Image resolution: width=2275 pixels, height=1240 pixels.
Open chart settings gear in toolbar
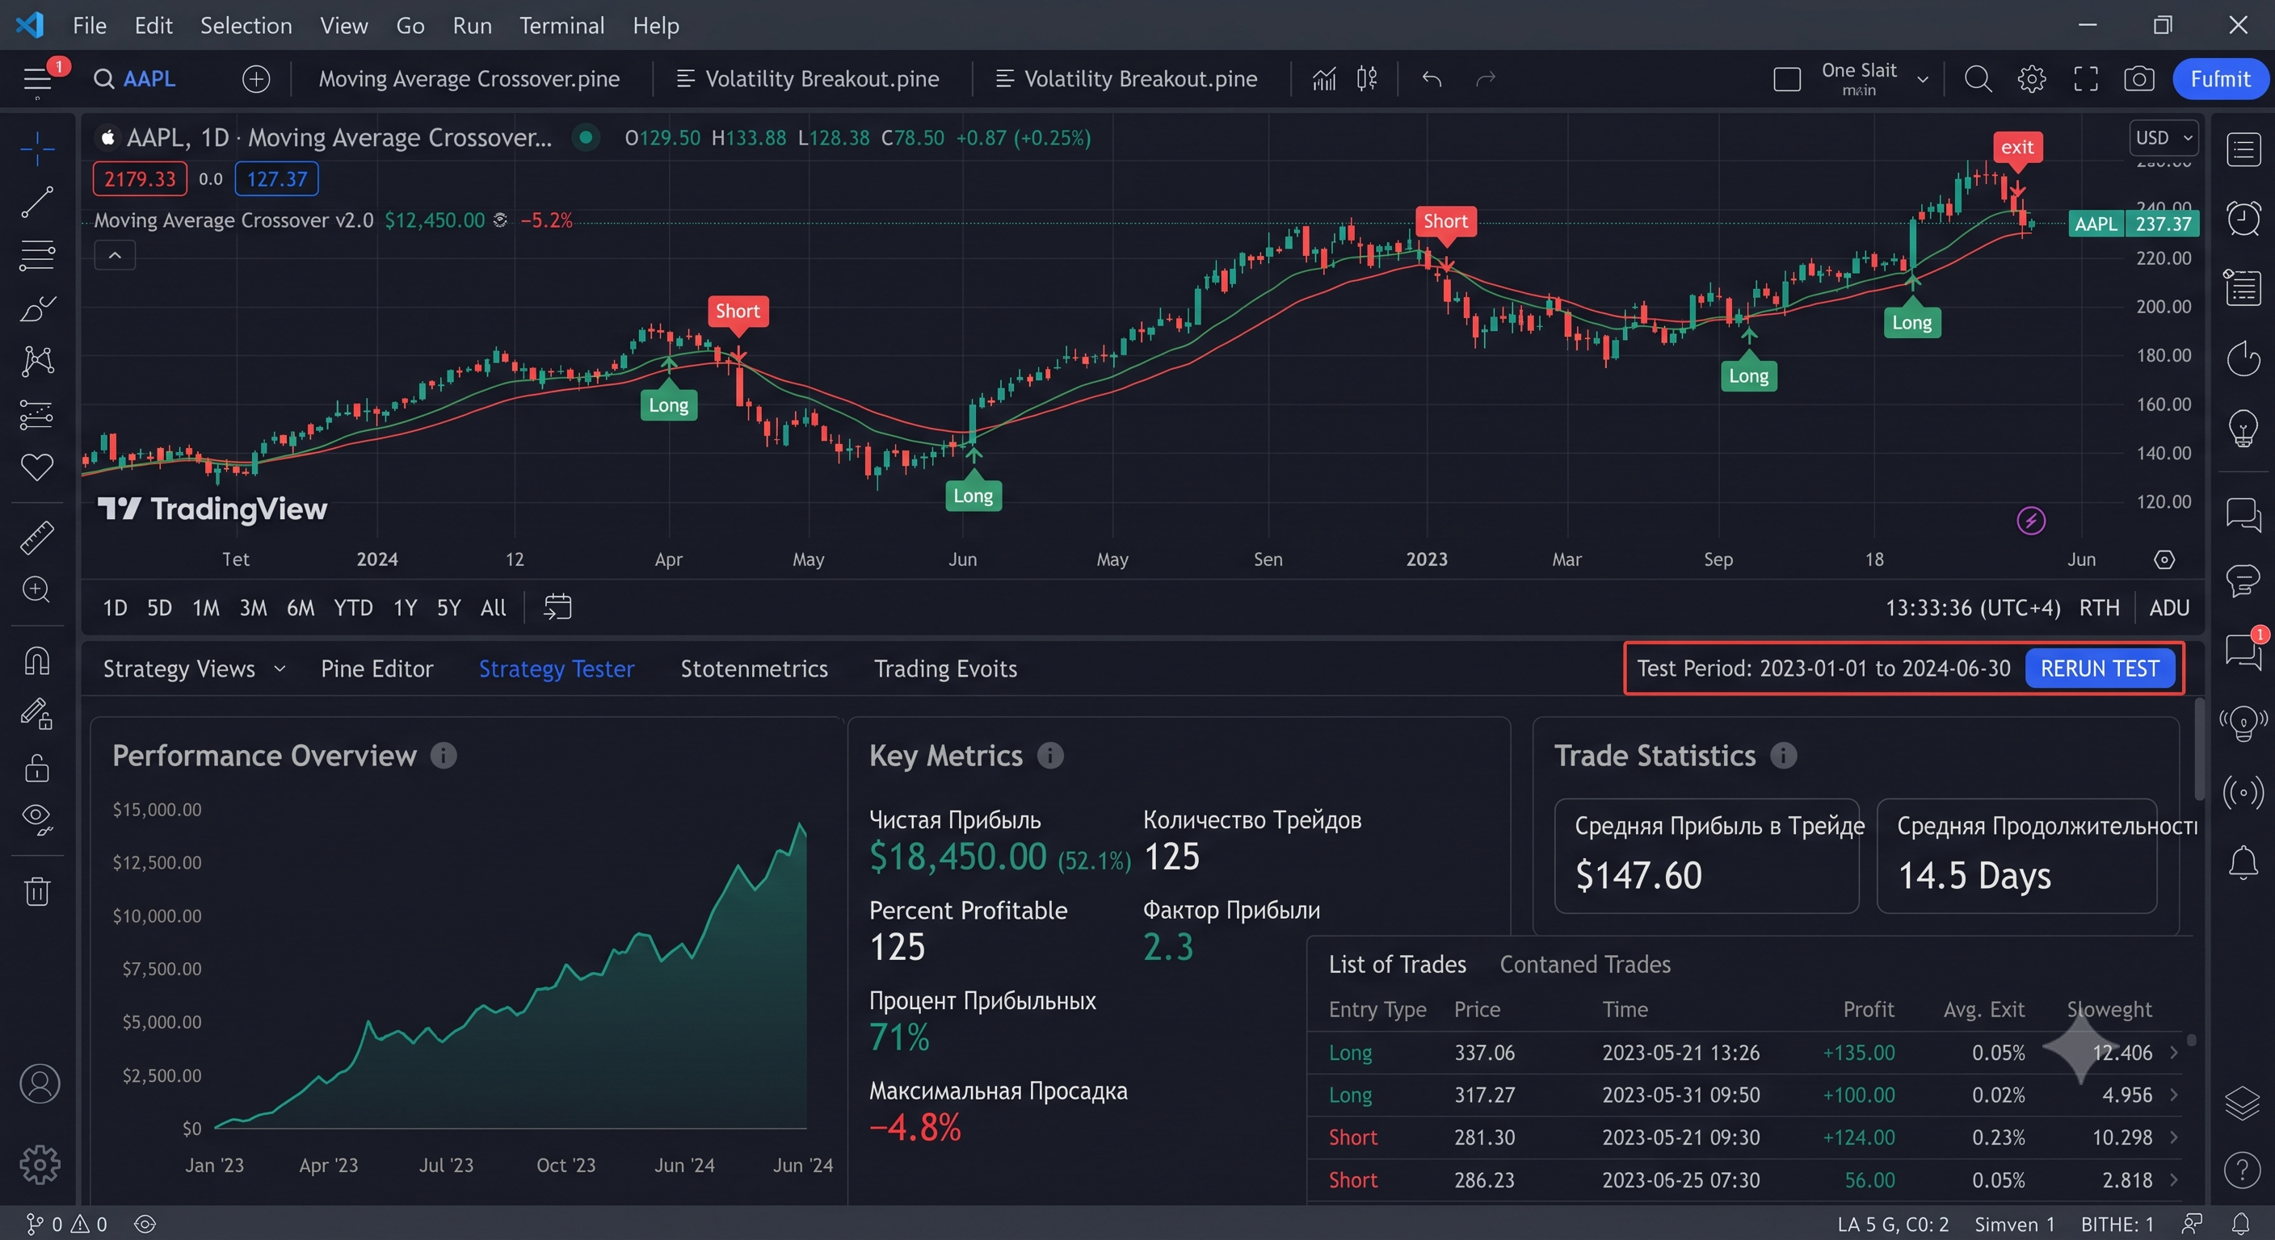2031,79
